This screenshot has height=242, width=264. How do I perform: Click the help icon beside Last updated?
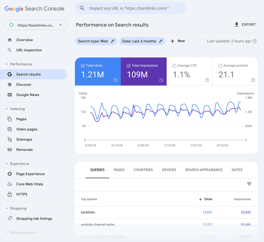[255, 41]
